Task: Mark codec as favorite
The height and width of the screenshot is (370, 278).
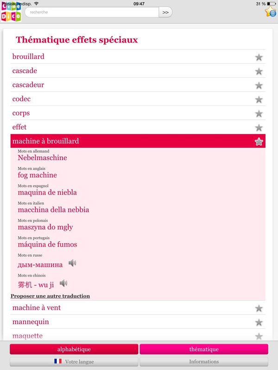Action: click(259, 99)
